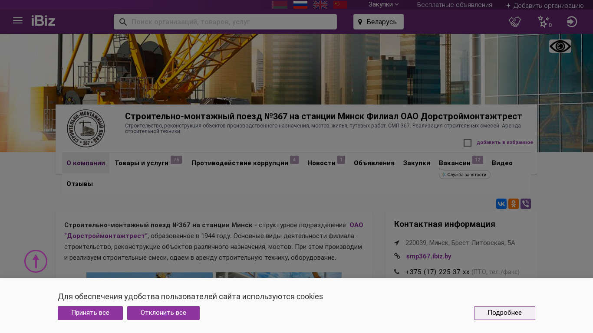Share the page on Odnoklassniki
Image resolution: width=593 pixels, height=333 pixels.
tap(514, 204)
